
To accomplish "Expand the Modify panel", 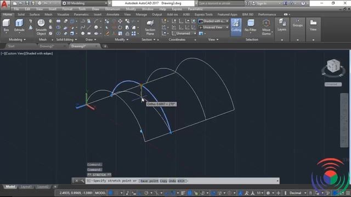I will [122, 39].
